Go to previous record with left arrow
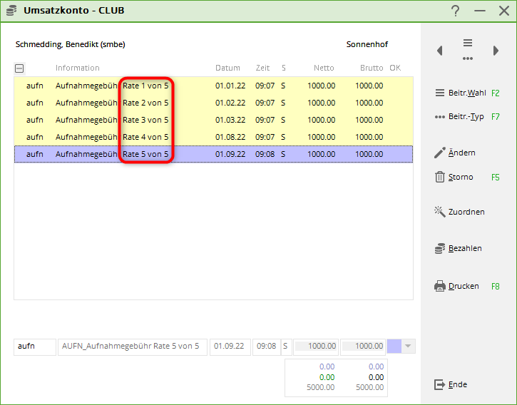517x405 pixels. (440, 51)
